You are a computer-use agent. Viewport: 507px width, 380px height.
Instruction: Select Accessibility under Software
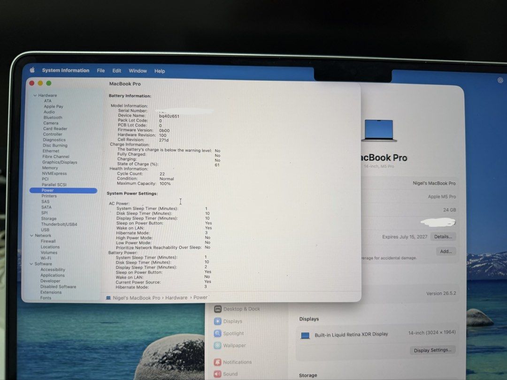pyautogui.click(x=53, y=270)
